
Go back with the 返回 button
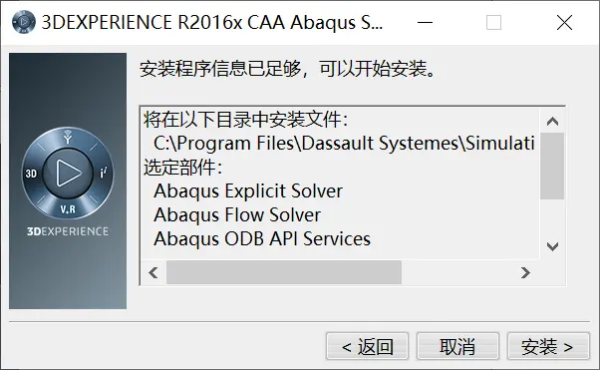click(368, 346)
